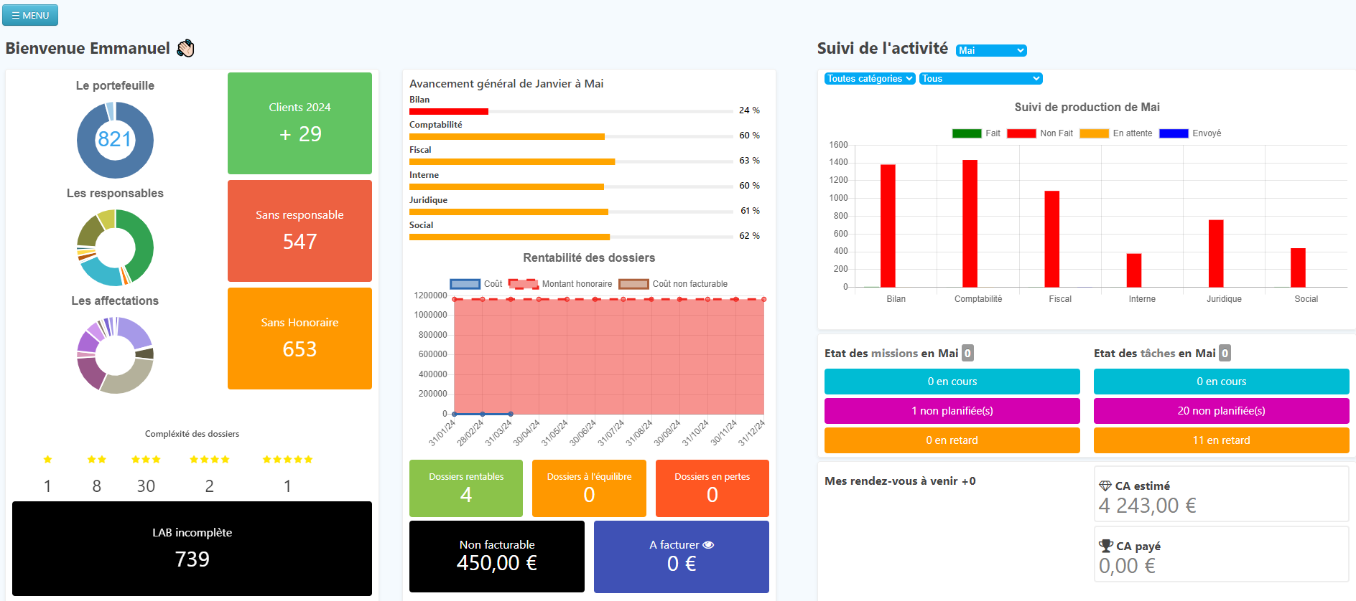
Task: Click the trophy icon next to CA payé
Action: [1105, 546]
